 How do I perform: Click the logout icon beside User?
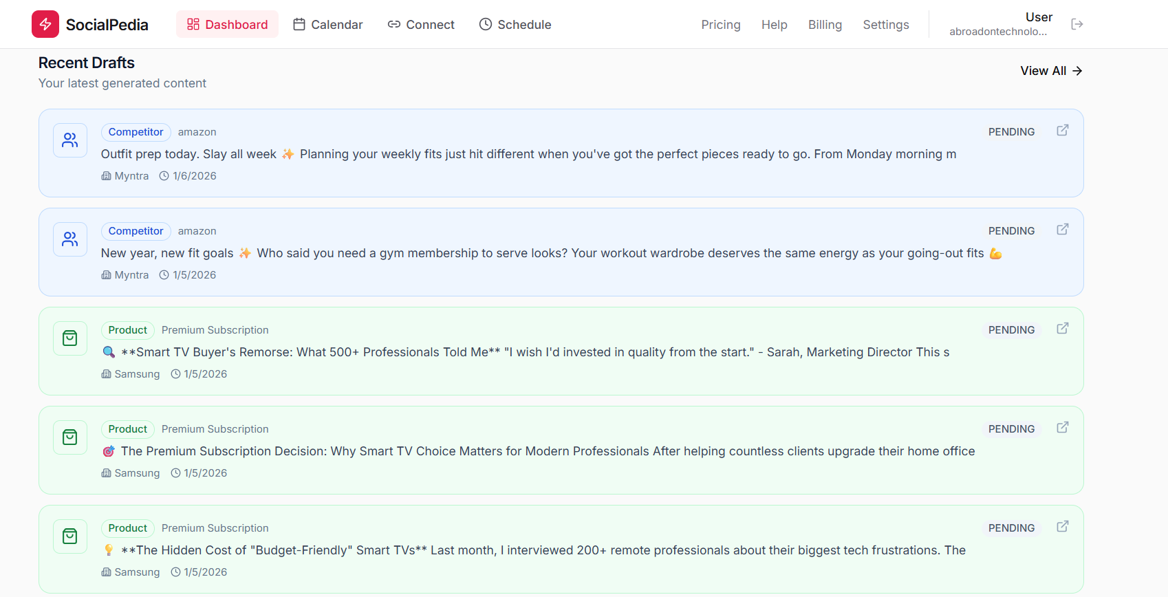tap(1077, 24)
